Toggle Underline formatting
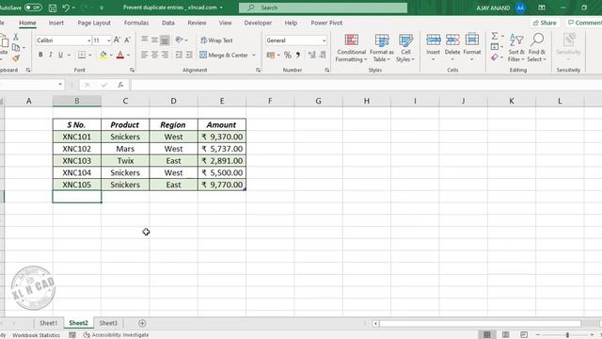The height and width of the screenshot is (339, 602). (60, 55)
